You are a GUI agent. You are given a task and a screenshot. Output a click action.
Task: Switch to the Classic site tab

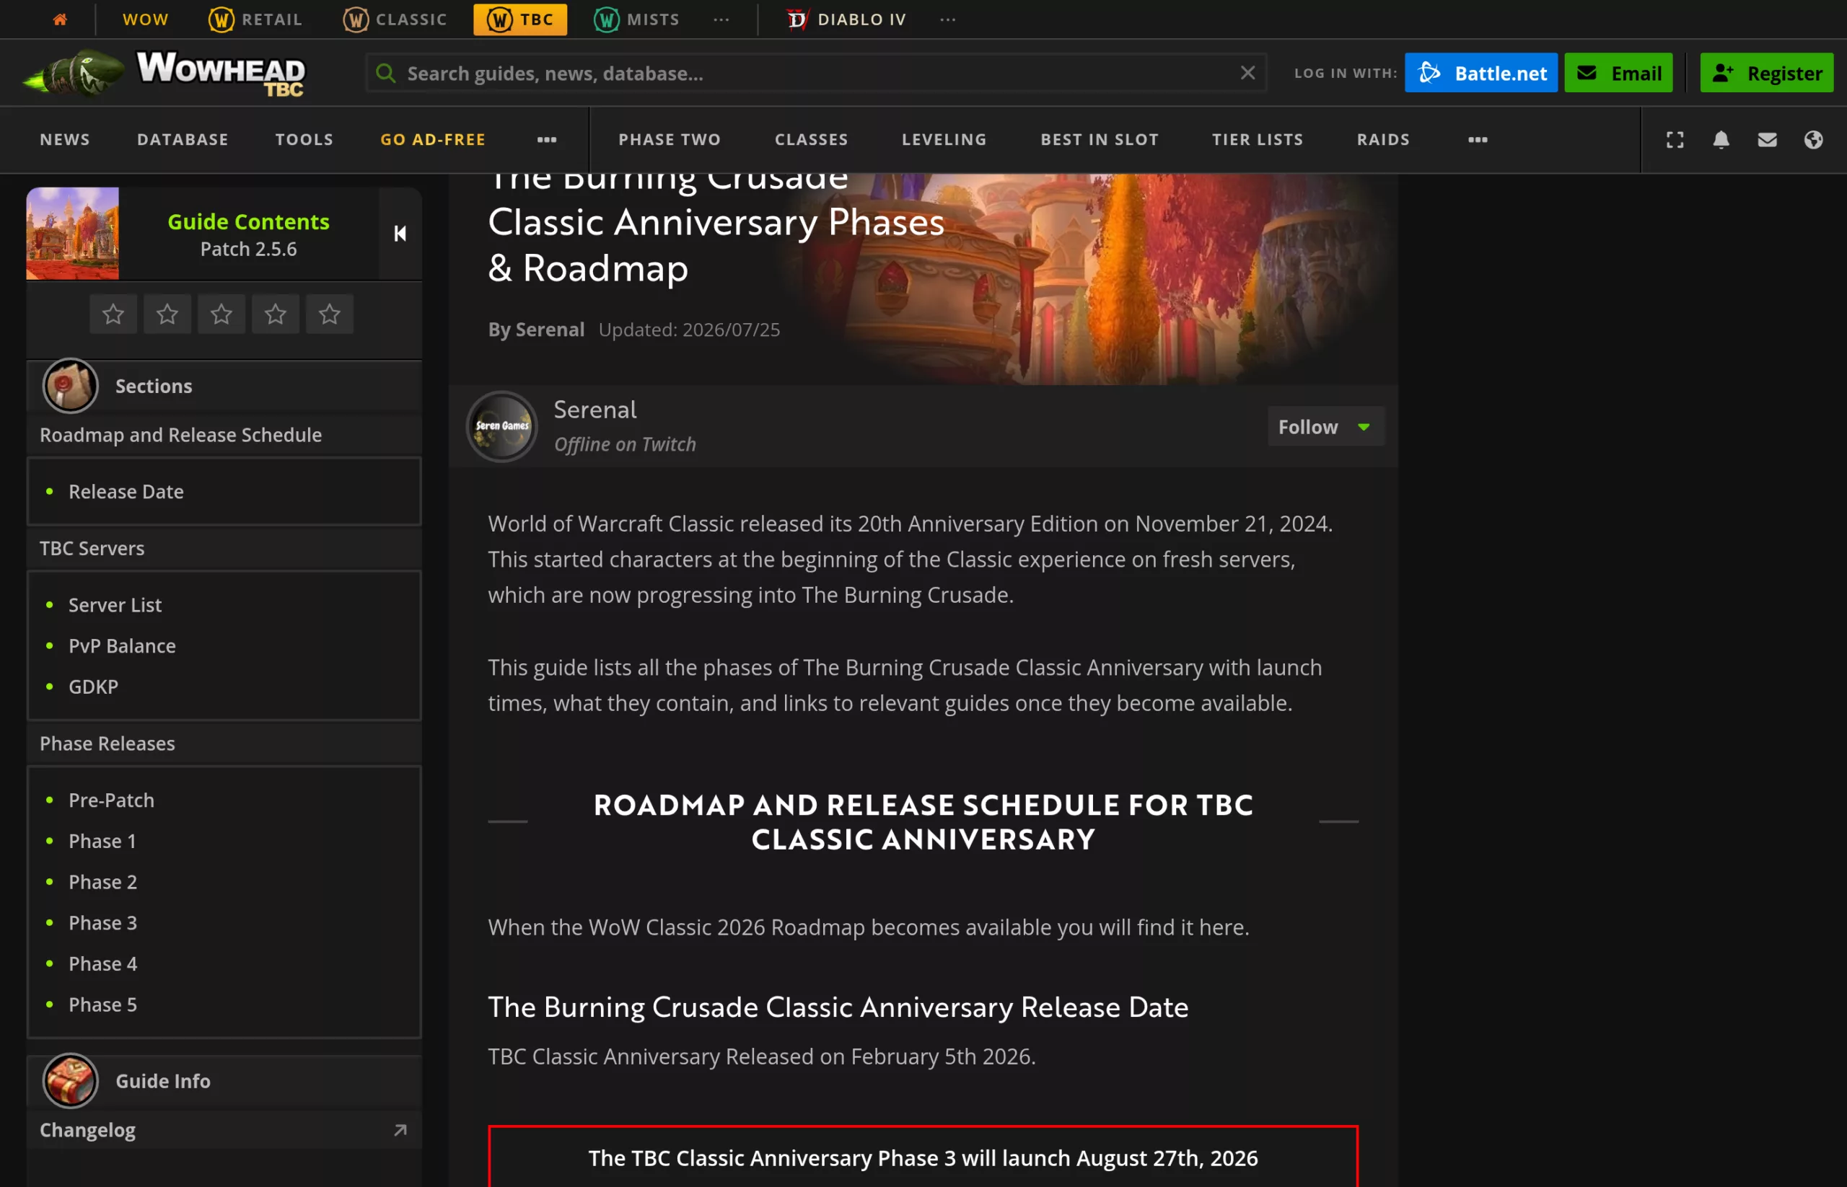(x=395, y=19)
